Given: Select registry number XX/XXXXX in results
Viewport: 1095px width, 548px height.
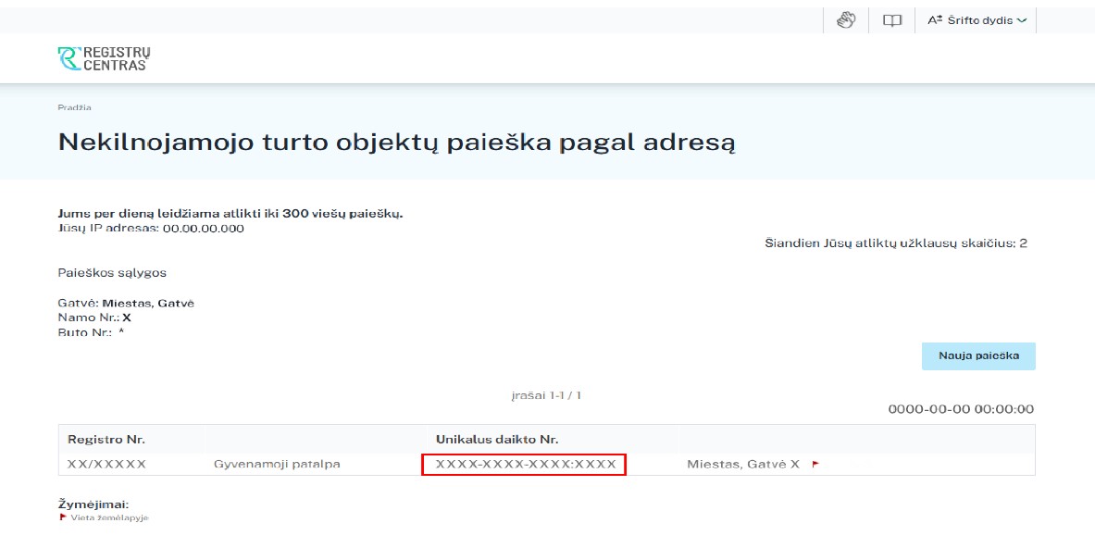Looking at the screenshot, I should [106, 464].
